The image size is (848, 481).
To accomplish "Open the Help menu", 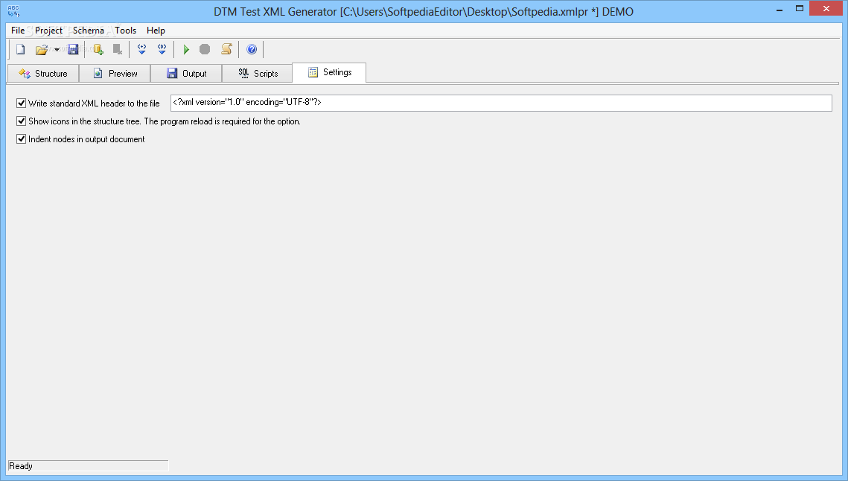I will 156,31.
